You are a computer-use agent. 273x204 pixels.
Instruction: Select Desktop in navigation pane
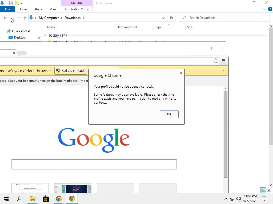[x=20, y=37]
